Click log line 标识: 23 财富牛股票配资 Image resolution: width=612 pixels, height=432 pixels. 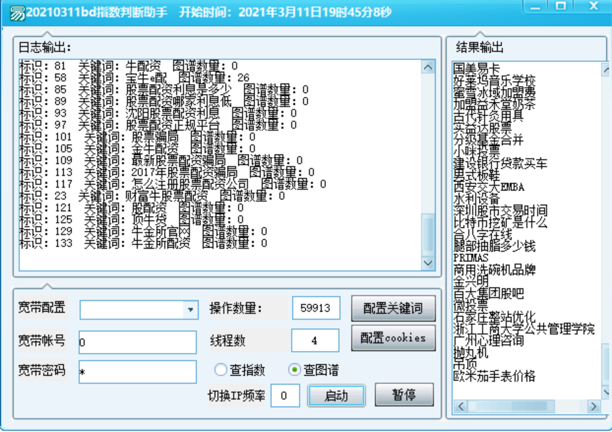pyautogui.click(x=152, y=196)
